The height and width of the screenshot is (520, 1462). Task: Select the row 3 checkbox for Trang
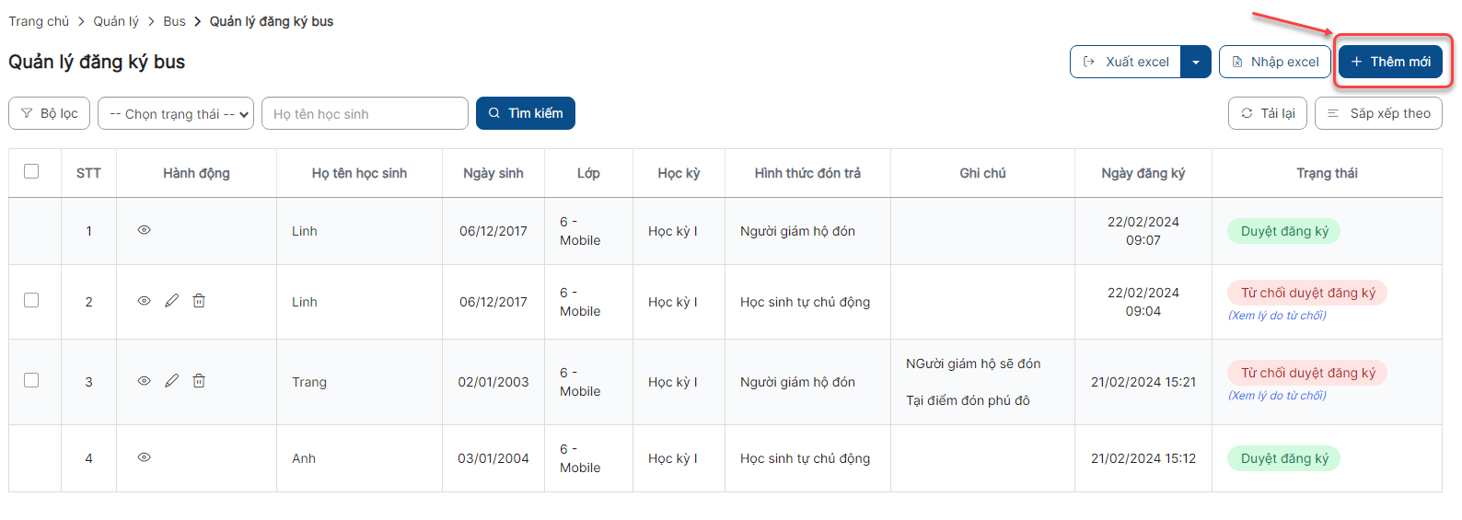31,380
